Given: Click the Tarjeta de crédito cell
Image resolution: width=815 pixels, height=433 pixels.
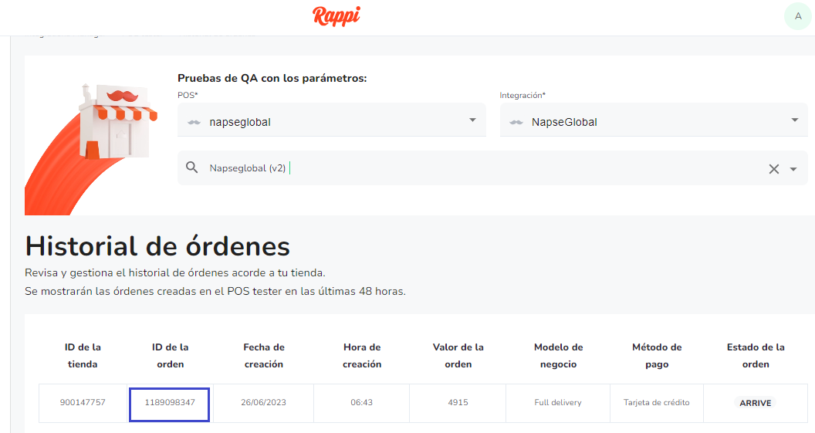Looking at the screenshot, I should [657, 403].
